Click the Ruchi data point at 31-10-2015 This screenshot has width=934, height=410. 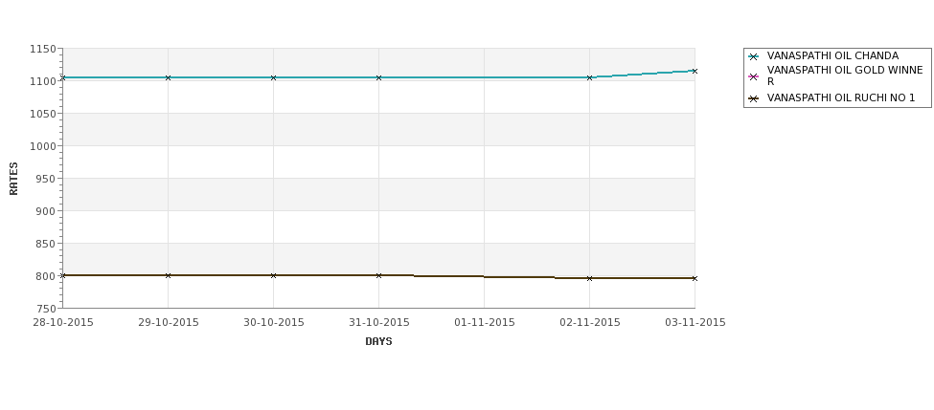pos(378,275)
